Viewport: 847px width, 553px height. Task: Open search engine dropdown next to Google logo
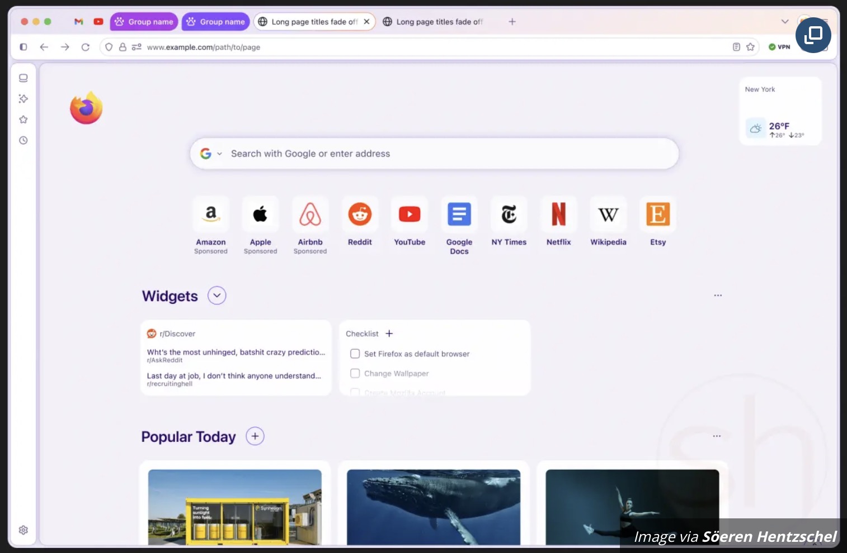219,154
